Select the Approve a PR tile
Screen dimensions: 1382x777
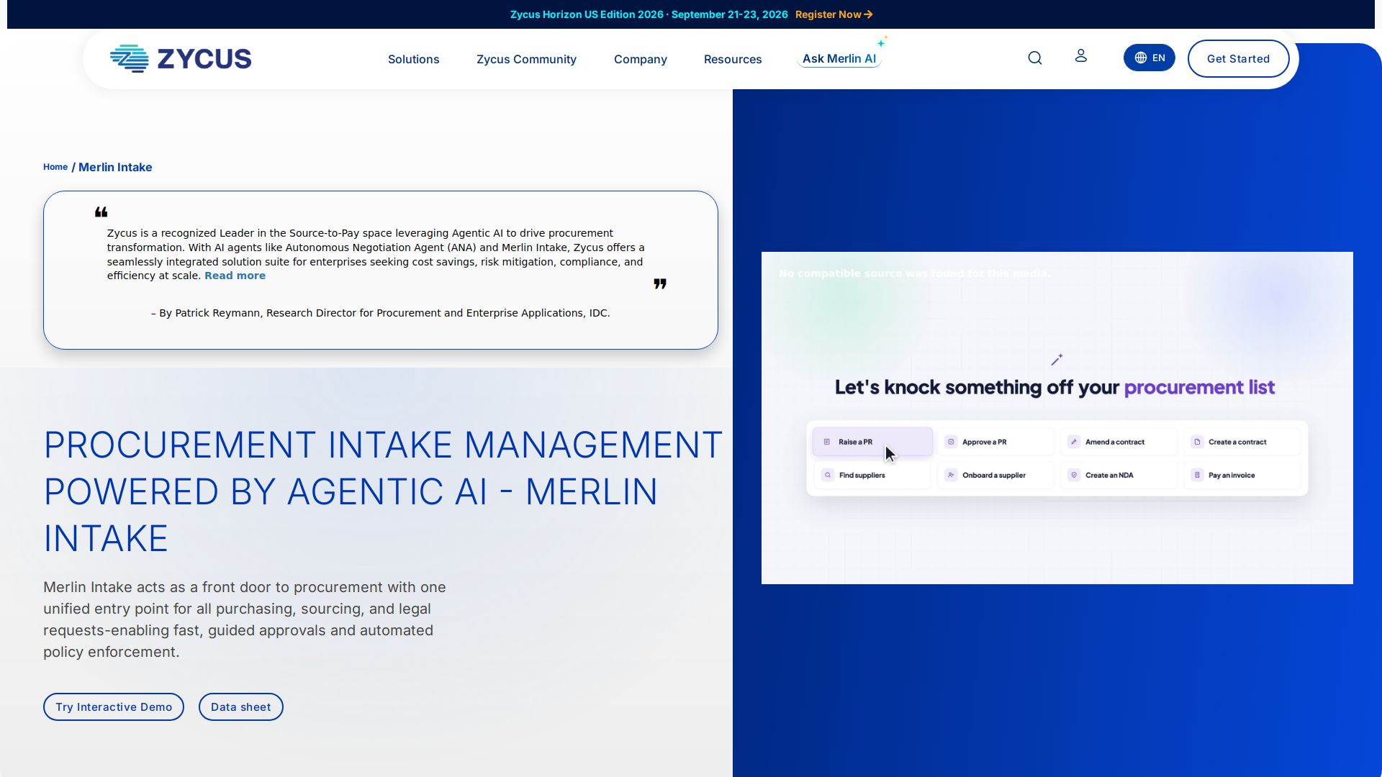(996, 442)
